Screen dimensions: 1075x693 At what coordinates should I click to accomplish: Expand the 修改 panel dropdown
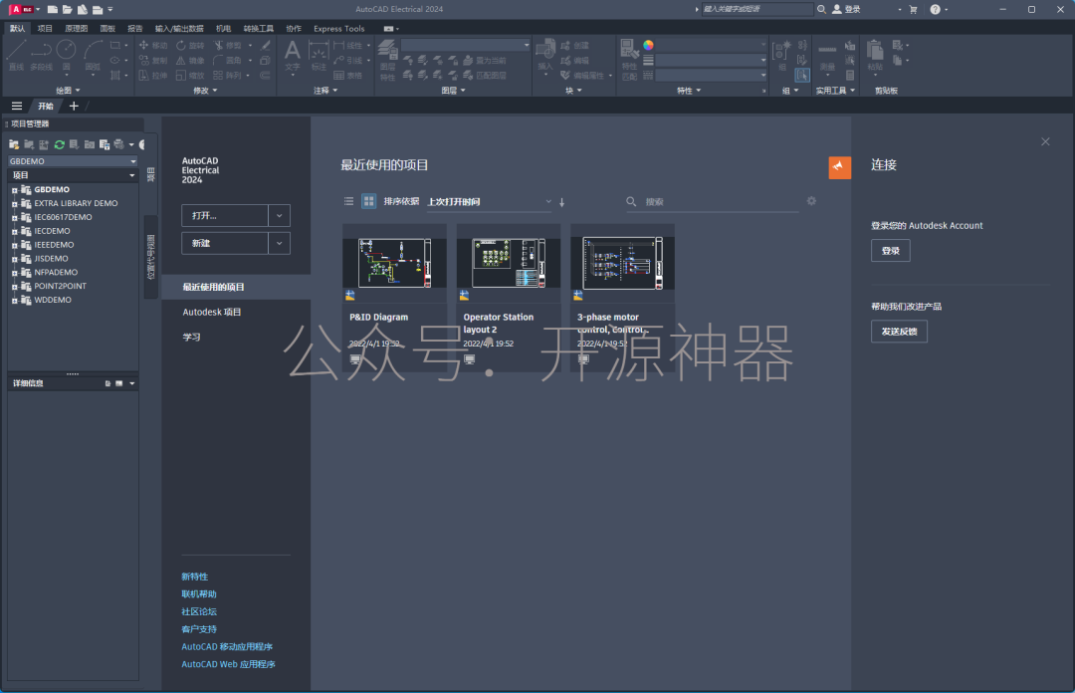pyautogui.click(x=205, y=91)
